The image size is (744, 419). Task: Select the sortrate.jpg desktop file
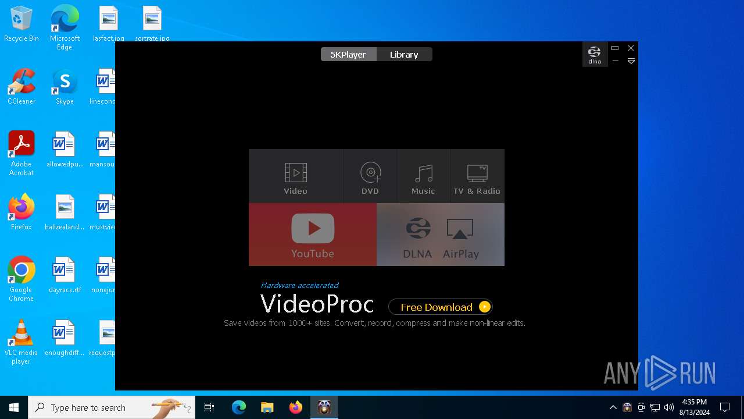click(152, 24)
